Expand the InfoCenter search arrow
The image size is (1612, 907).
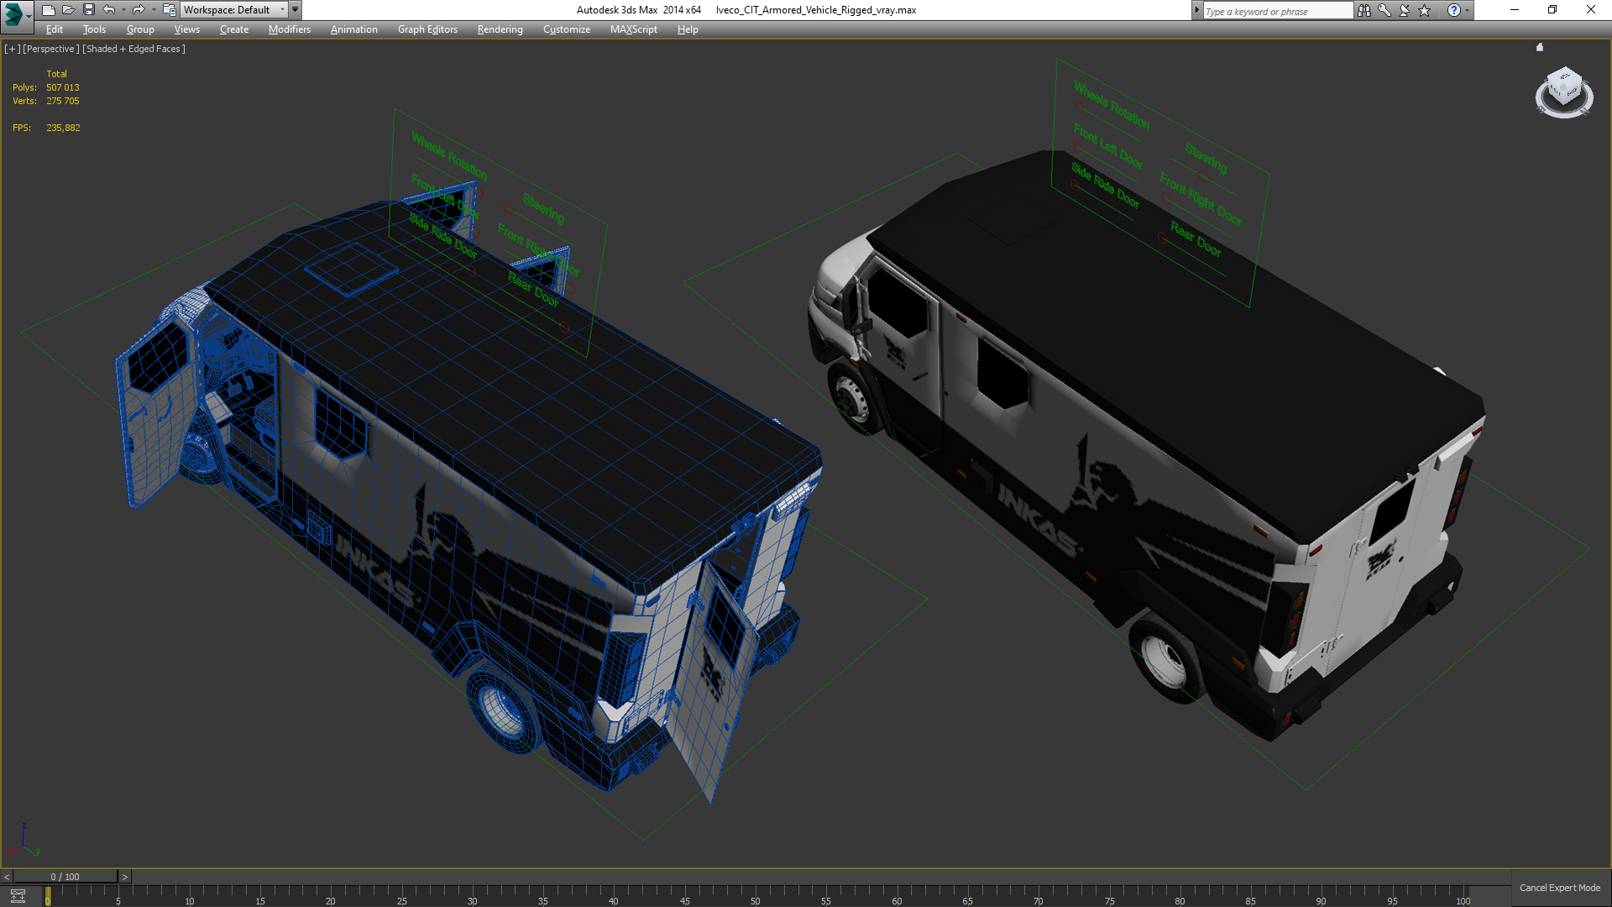point(1197,10)
